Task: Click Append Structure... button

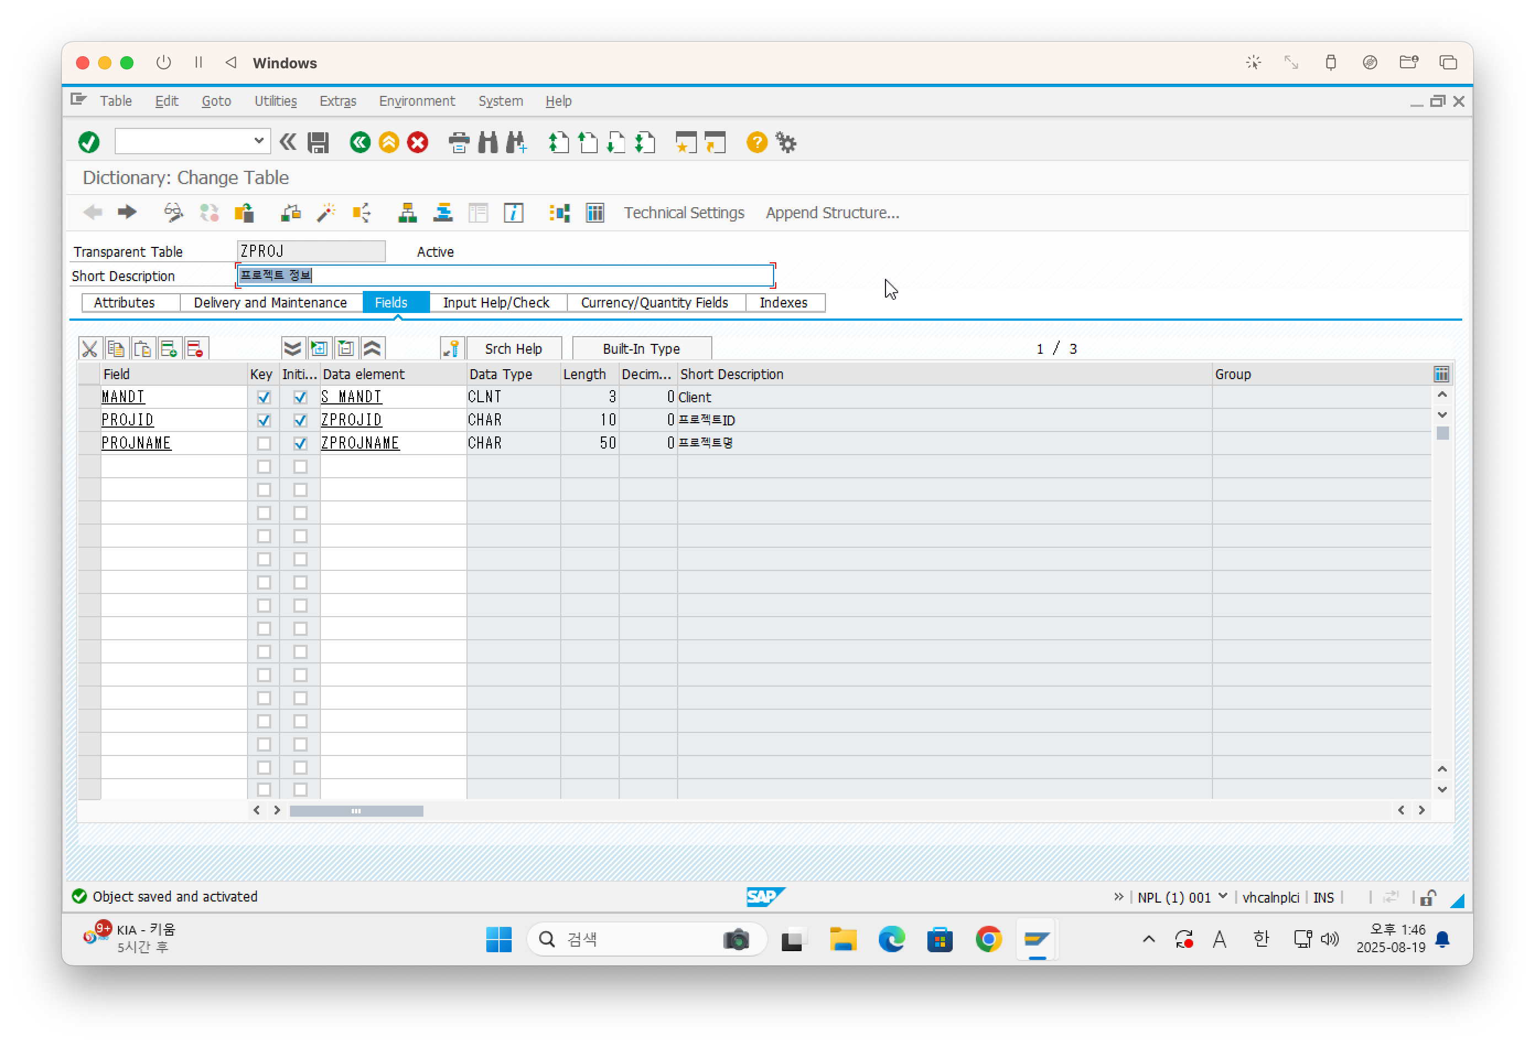Action: pyautogui.click(x=832, y=213)
